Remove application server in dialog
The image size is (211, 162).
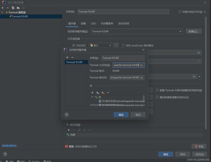coord(72,58)
